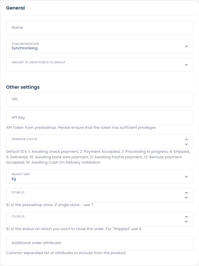Click the Store ID field

coord(95,195)
